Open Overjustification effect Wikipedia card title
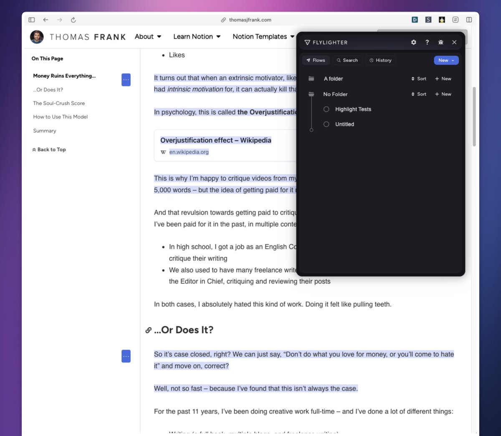 pyautogui.click(x=216, y=140)
